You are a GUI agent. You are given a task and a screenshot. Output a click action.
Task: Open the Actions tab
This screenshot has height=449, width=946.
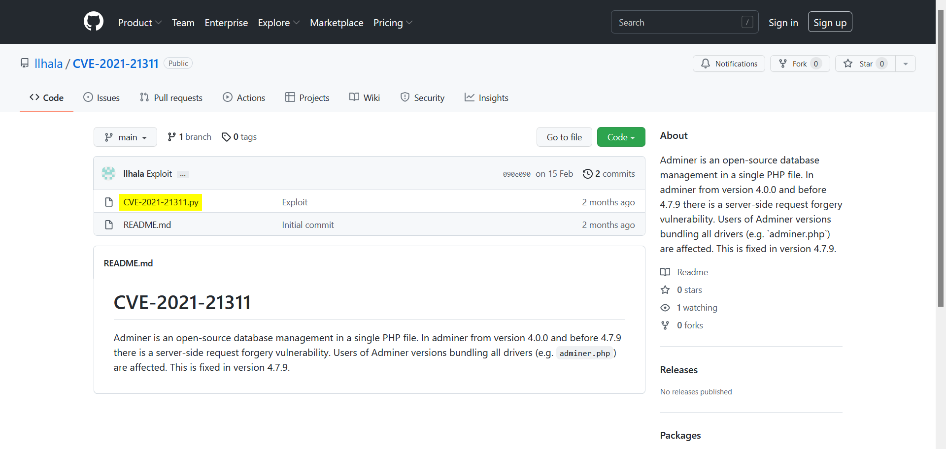(x=244, y=97)
